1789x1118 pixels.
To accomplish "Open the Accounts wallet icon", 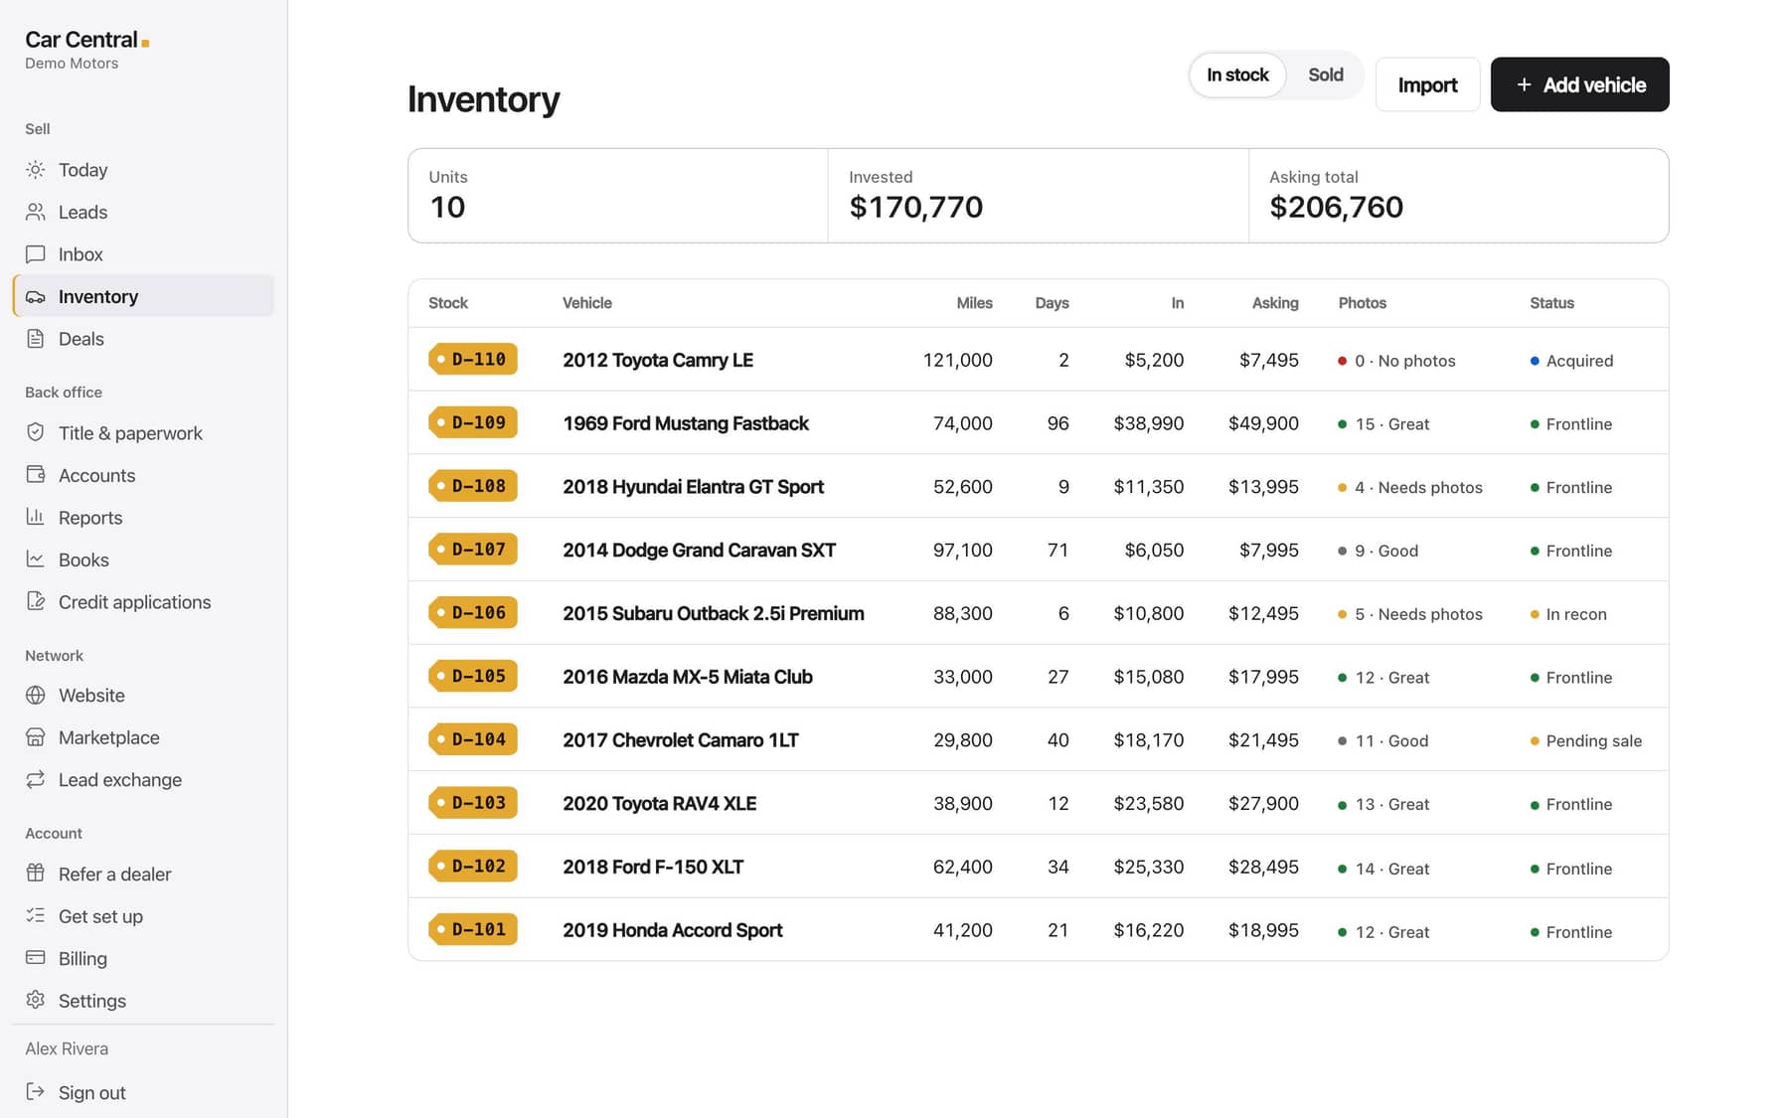I will point(36,475).
